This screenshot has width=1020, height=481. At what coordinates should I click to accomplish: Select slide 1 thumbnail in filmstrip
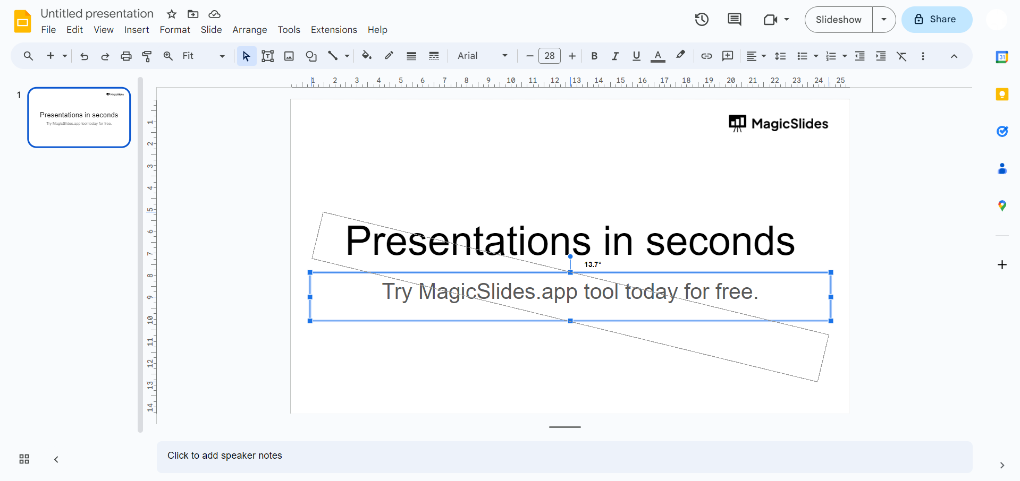[x=79, y=117]
